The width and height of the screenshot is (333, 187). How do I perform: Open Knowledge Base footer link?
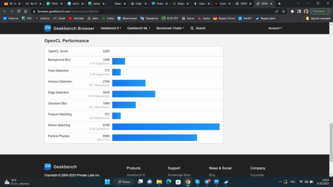point(179,175)
